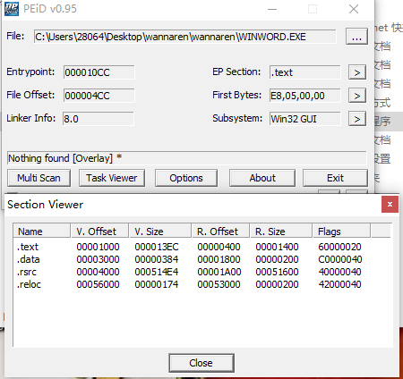This screenshot has width=403, height=379.
Task: Click the Linker Info field 8.0
Action: pos(99,119)
